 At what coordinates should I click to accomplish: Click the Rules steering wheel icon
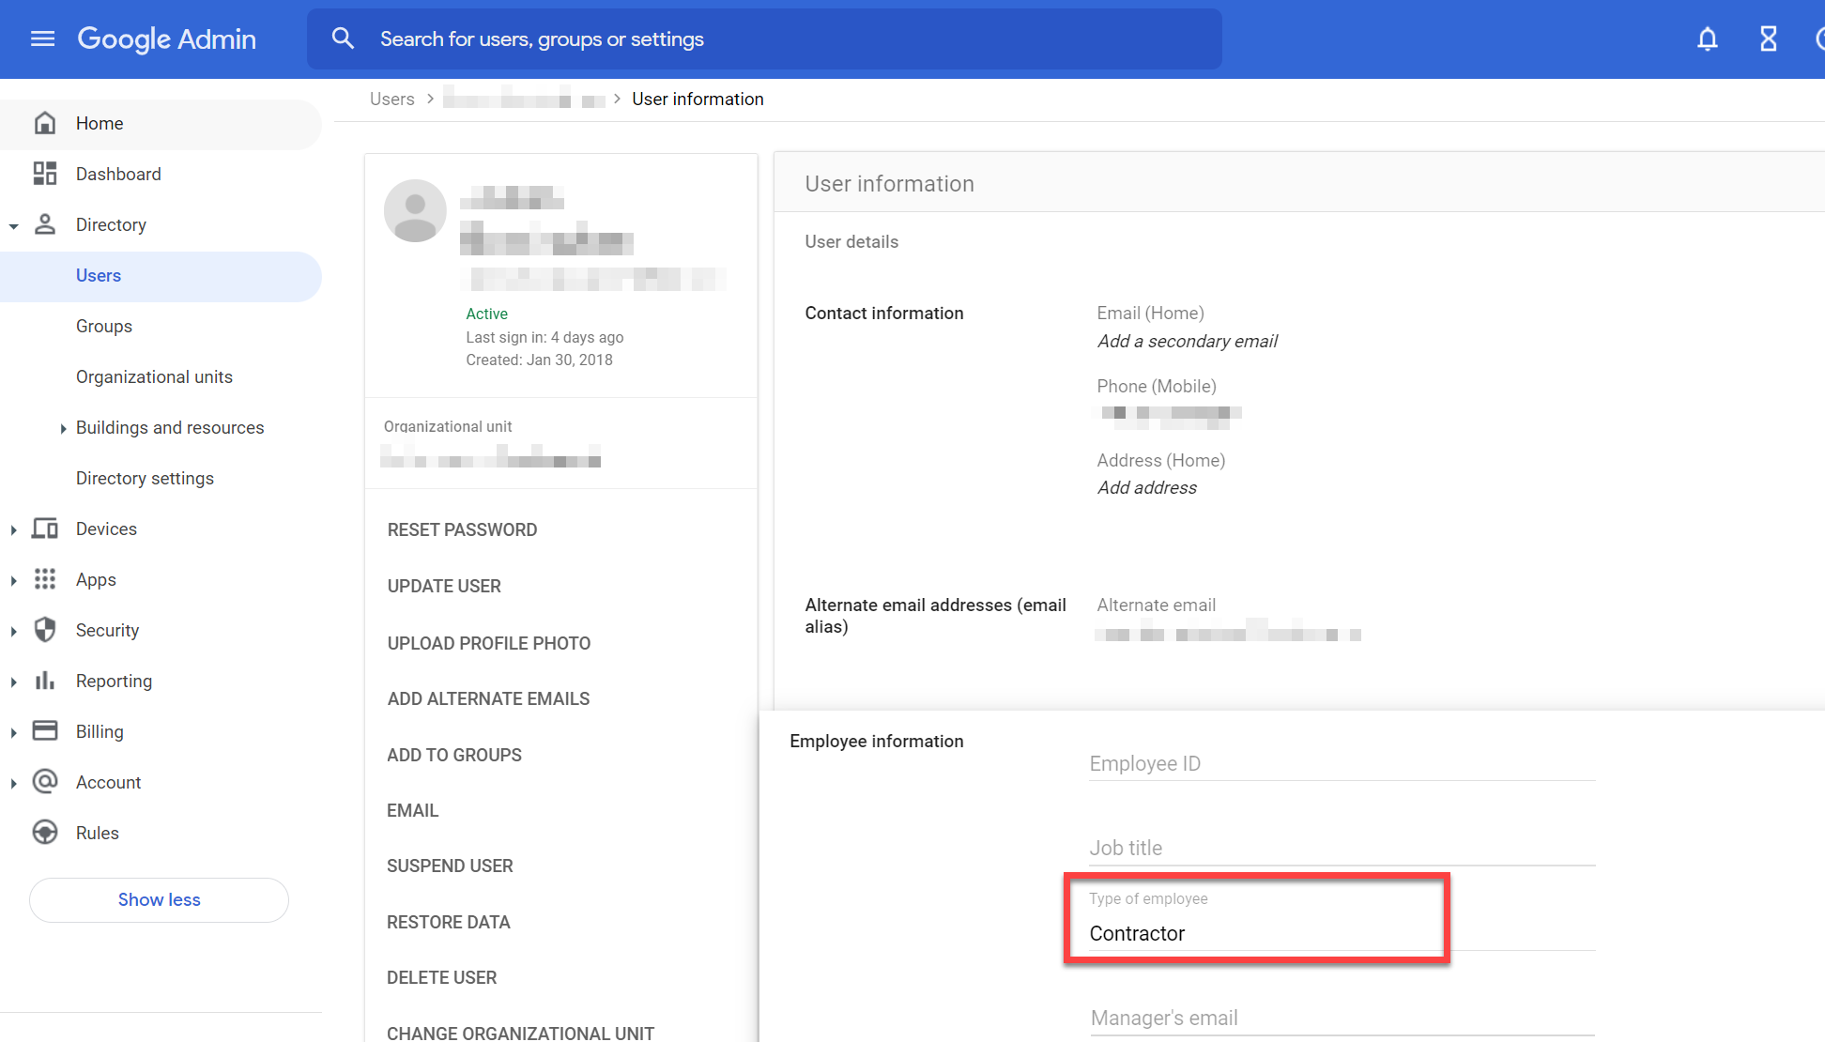point(45,833)
